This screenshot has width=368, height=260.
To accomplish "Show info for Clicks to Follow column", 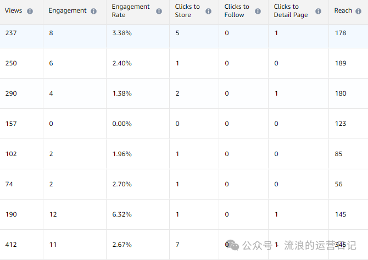I will click(258, 11).
